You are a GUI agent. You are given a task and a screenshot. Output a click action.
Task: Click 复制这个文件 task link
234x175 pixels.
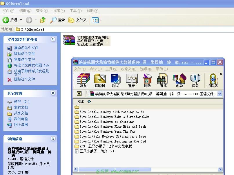coord(24,59)
